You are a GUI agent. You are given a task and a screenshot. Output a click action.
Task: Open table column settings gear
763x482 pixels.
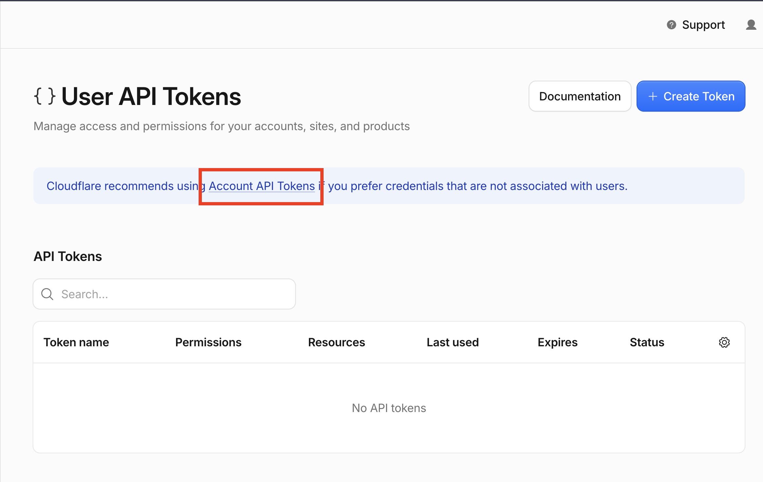coord(724,342)
